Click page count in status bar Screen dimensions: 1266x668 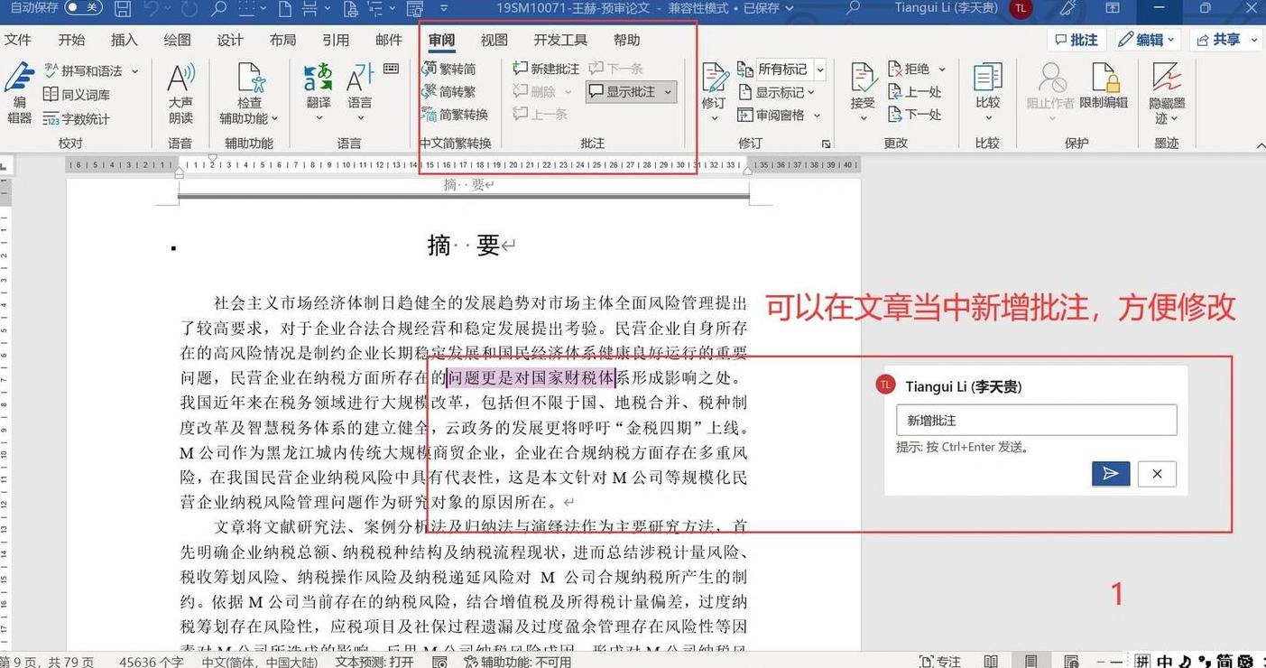click(47, 662)
